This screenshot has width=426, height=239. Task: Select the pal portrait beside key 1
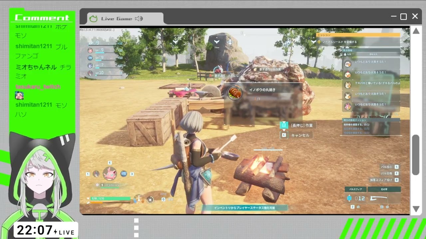[96, 174]
